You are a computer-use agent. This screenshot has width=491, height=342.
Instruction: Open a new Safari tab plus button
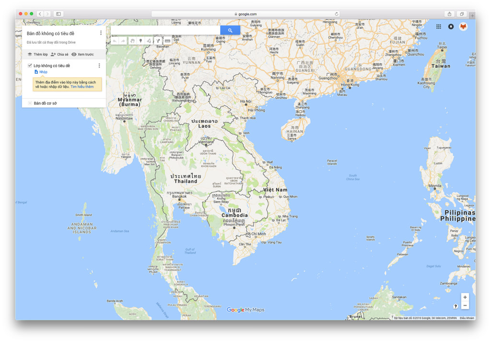(x=472, y=15)
